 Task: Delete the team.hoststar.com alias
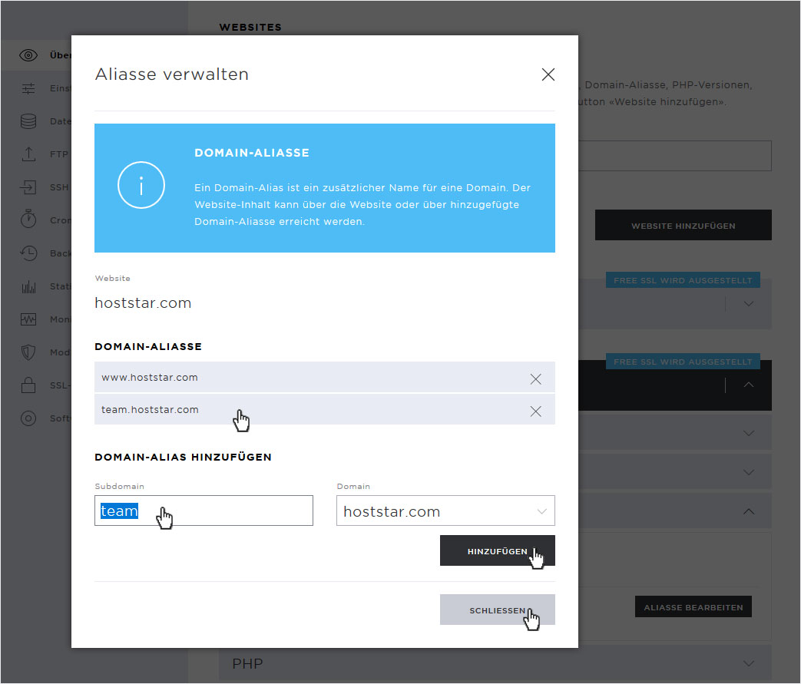[x=535, y=411]
